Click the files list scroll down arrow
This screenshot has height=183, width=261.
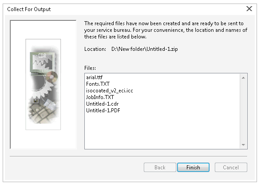click(x=243, y=145)
